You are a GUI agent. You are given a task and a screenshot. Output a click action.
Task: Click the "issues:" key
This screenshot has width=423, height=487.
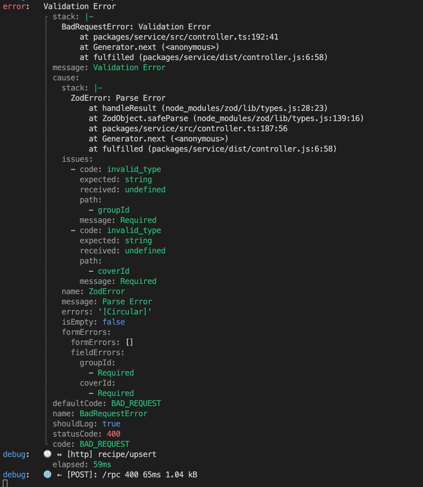[x=77, y=159]
